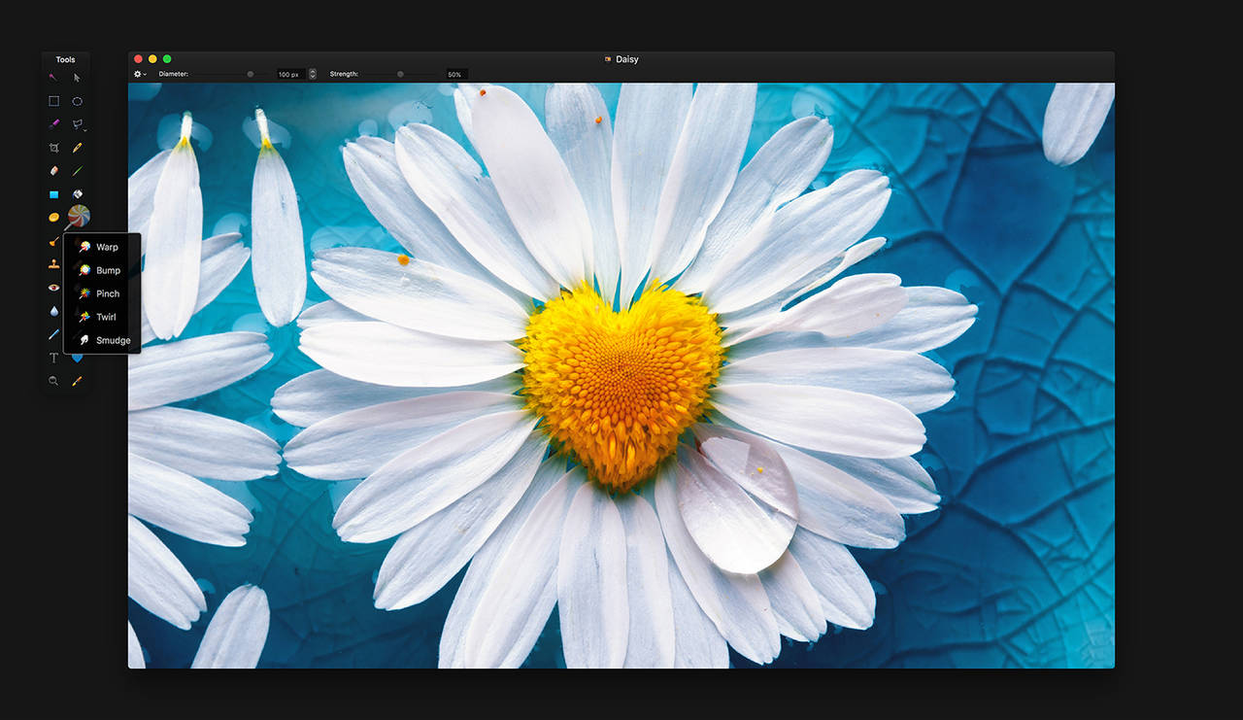The width and height of the screenshot is (1243, 720).
Task: Choose Pinch from the distort menu
Action: (x=107, y=293)
